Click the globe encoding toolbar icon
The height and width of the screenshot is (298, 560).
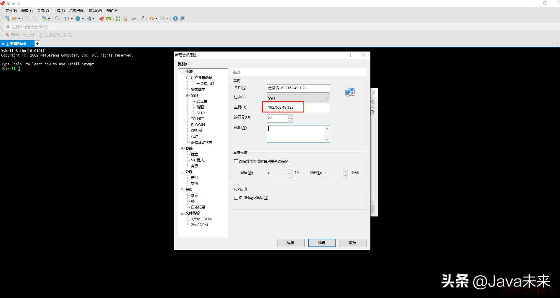[x=78, y=19]
